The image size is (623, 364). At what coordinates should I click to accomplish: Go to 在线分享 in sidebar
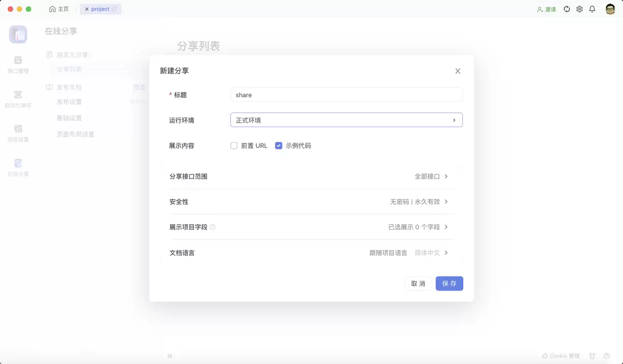[x=18, y=168]
